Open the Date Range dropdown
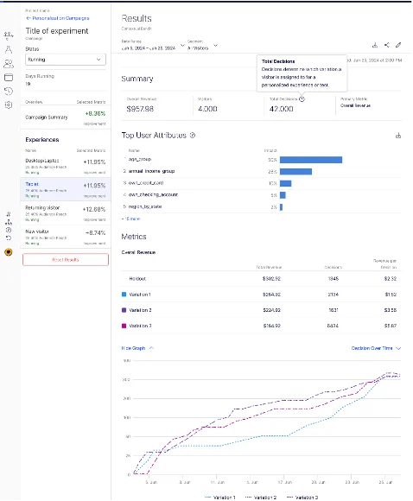Viewport: 413px width, 501px height. point(153,46)
